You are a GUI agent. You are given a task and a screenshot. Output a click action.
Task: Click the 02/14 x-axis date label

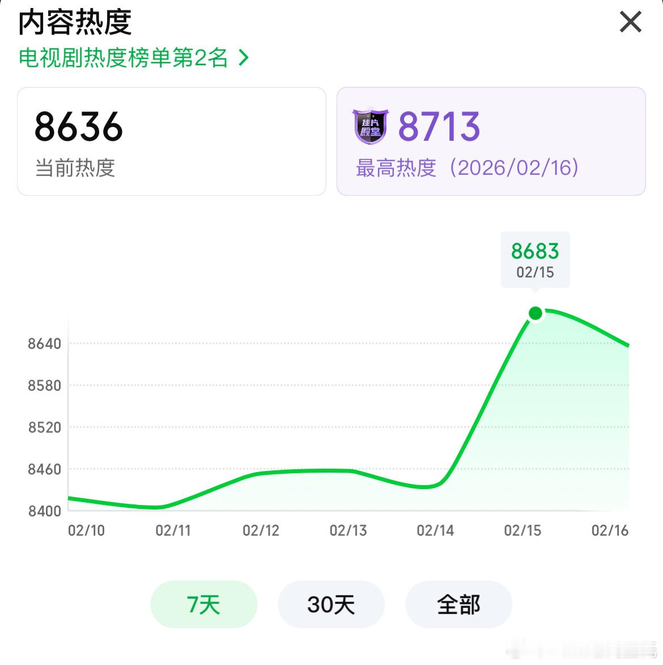tap(435, 530)
